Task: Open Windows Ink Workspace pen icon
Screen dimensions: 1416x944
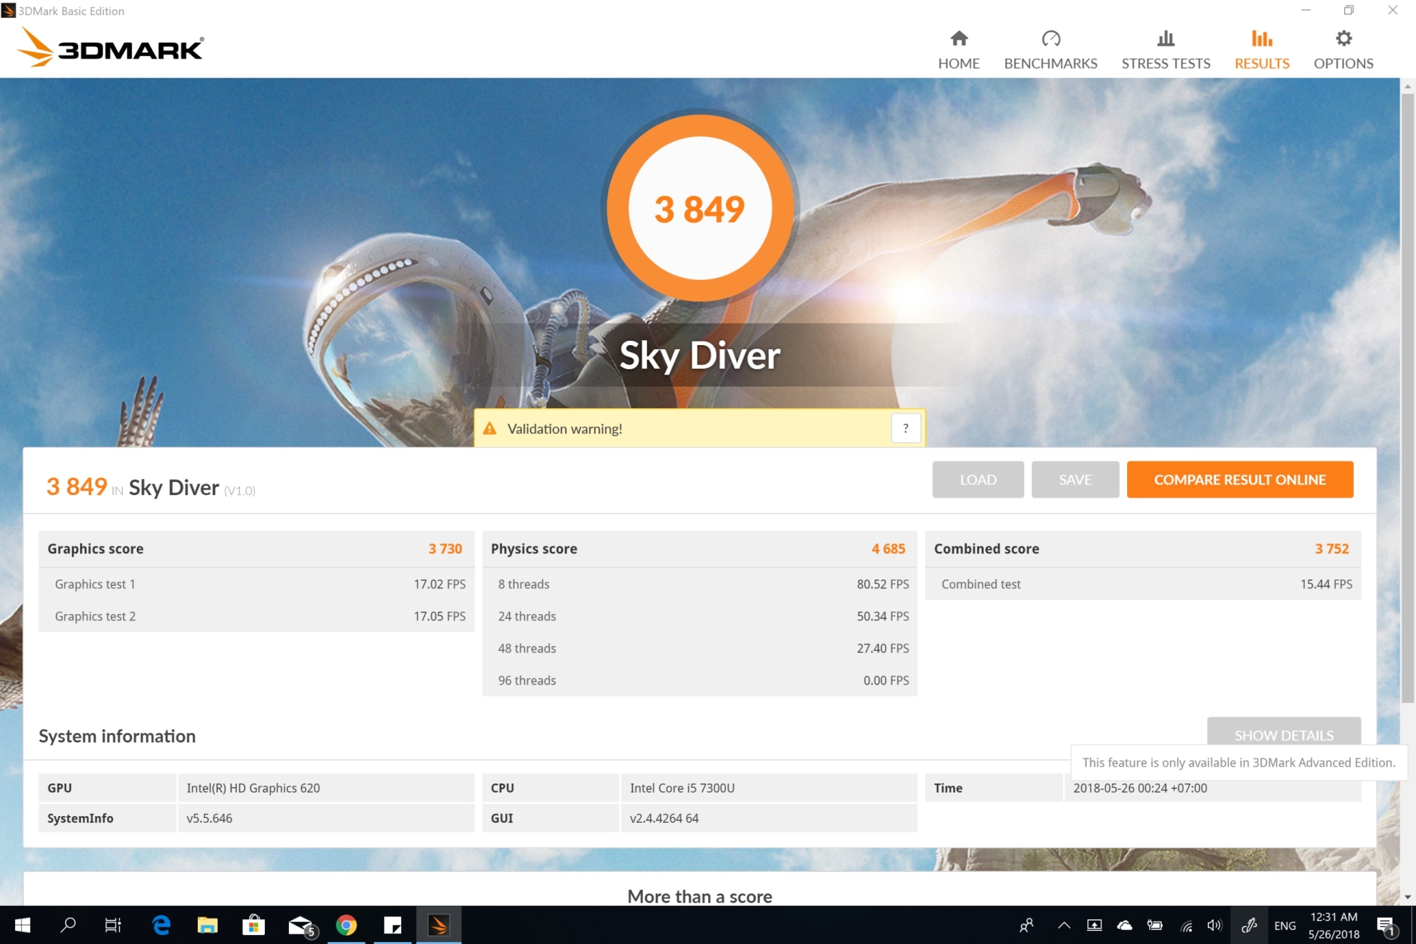Action: 1249,925
